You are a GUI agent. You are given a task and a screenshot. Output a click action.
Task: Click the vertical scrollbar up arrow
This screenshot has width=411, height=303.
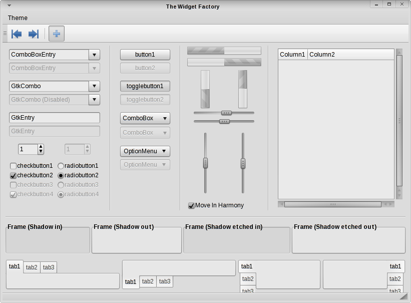point(399,52)
